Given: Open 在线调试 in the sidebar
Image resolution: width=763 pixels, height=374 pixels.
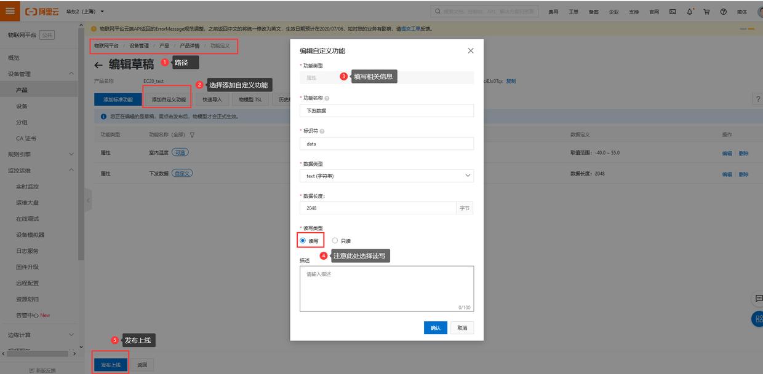Looking at the screenshot, I should coord(28,219).
